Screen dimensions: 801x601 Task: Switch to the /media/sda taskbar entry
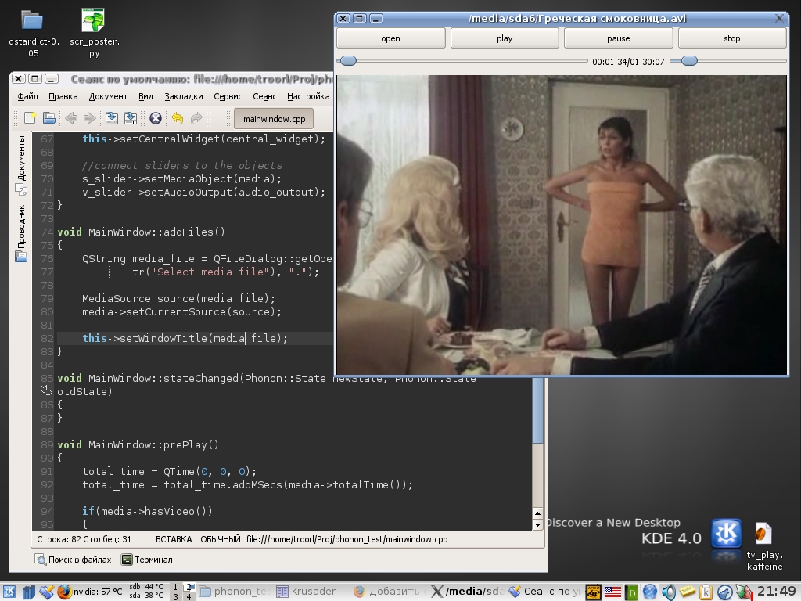point(468,592)
